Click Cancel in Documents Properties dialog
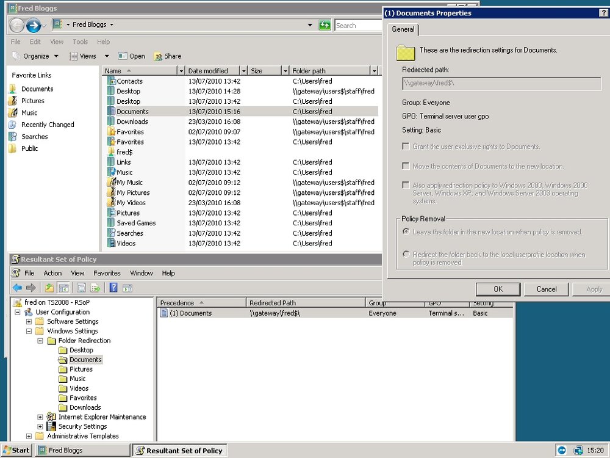This screenshot has width=610, height=458. click(547, 289)
